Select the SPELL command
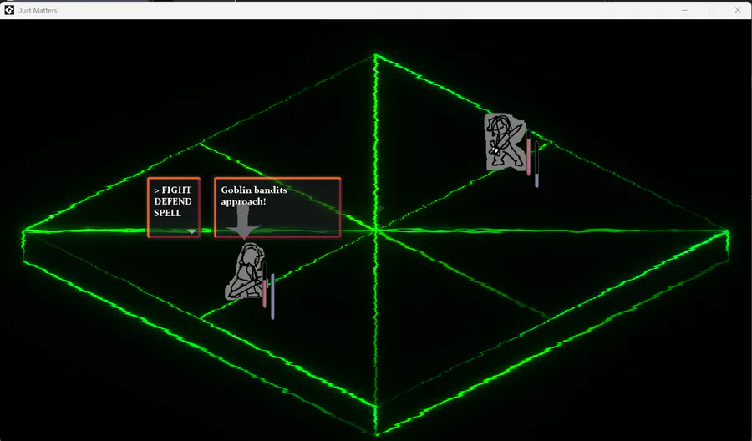 [167, 213]
